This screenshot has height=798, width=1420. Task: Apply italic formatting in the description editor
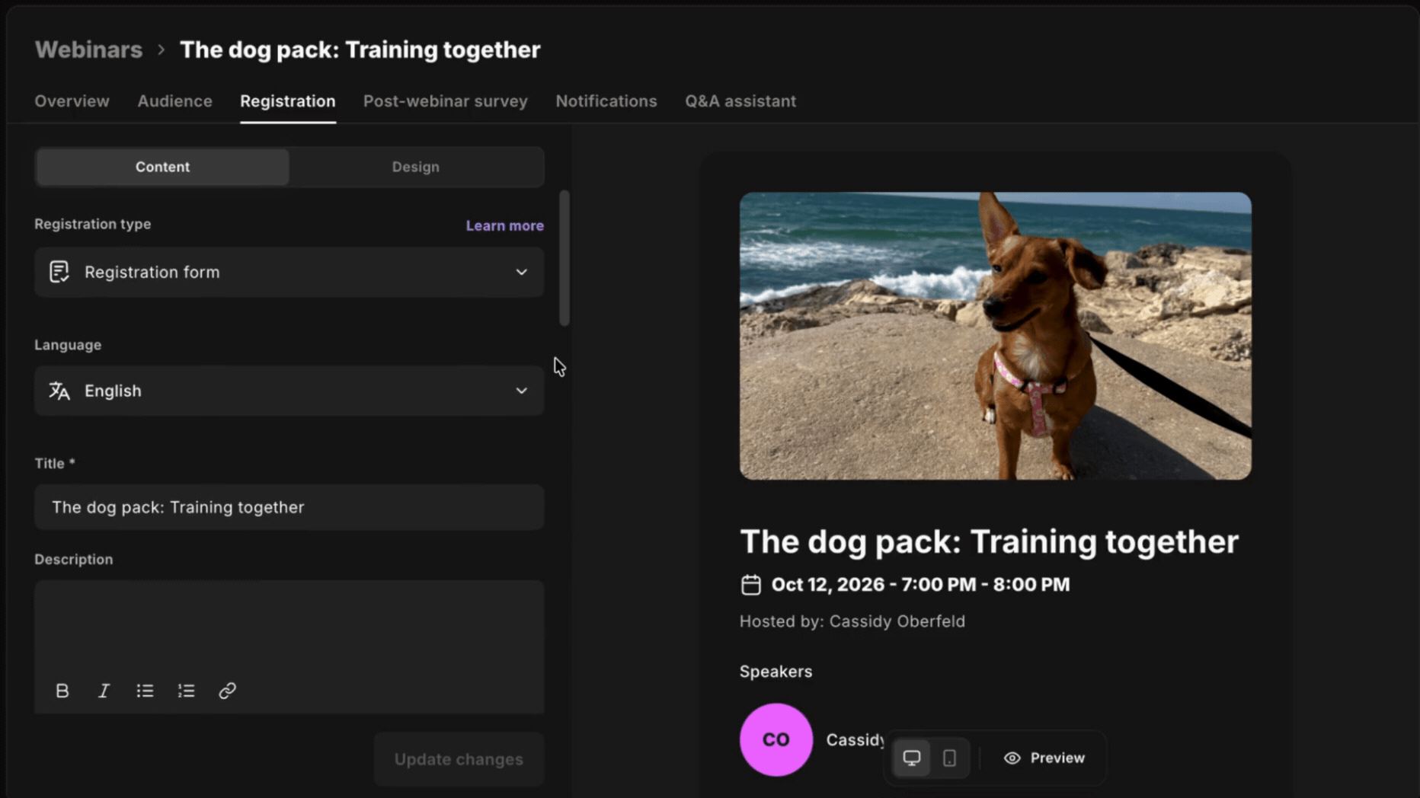(x=104, y=691)
